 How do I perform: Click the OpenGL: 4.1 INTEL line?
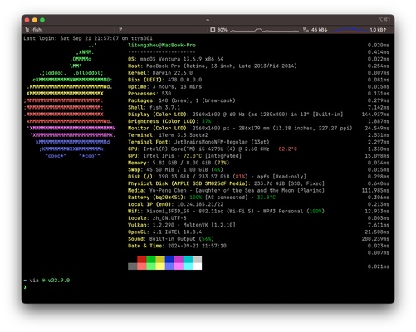(165, 232)
